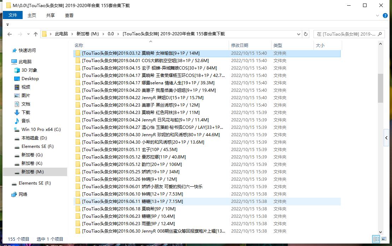392x246 pixels.
Task: Select 快速访问 in navigation pane
Action: tap(27, 50)
